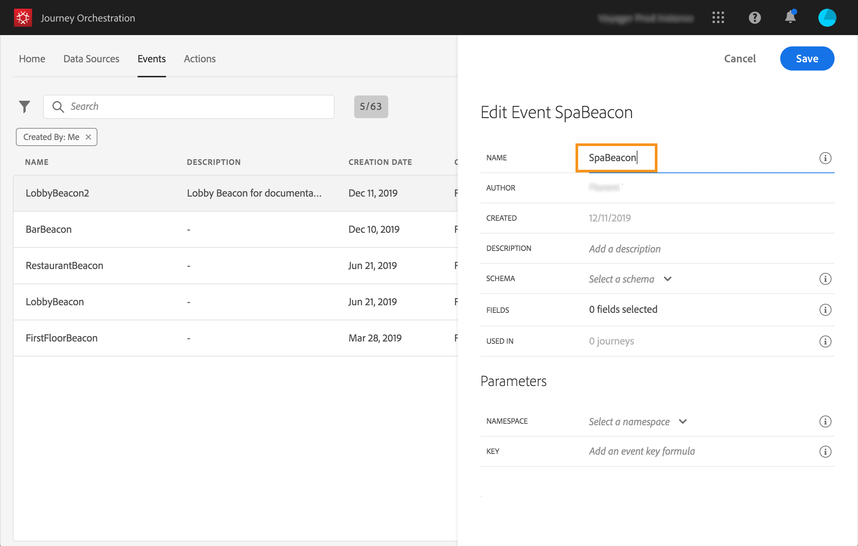Remove the Created By: Me filter
This screenshot has width=858, height=546.
[88, 137]
